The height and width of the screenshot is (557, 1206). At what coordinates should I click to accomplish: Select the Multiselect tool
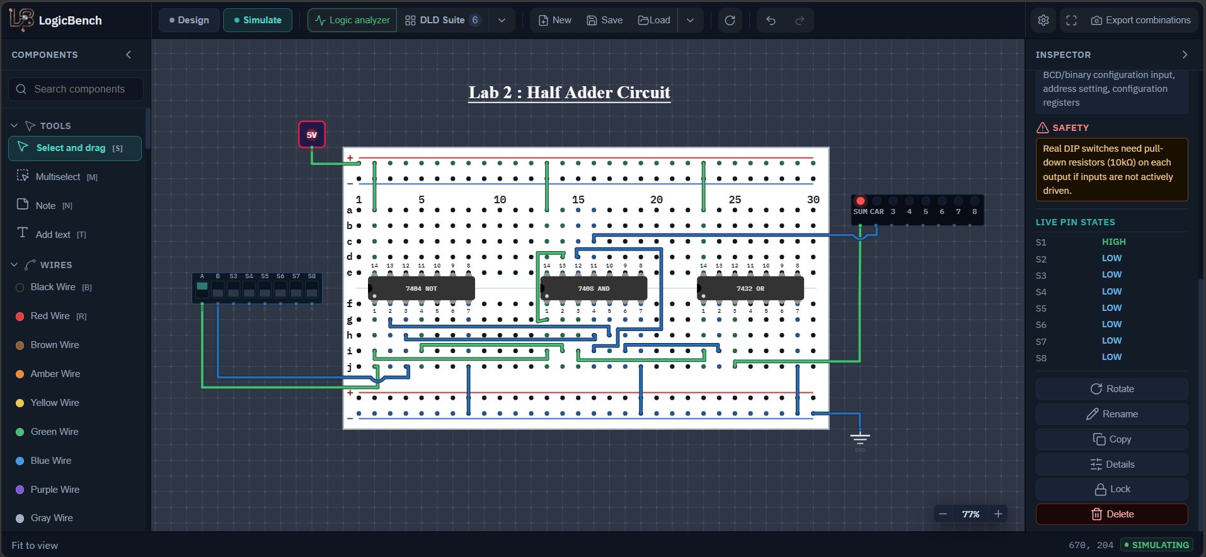coord(75,177)
